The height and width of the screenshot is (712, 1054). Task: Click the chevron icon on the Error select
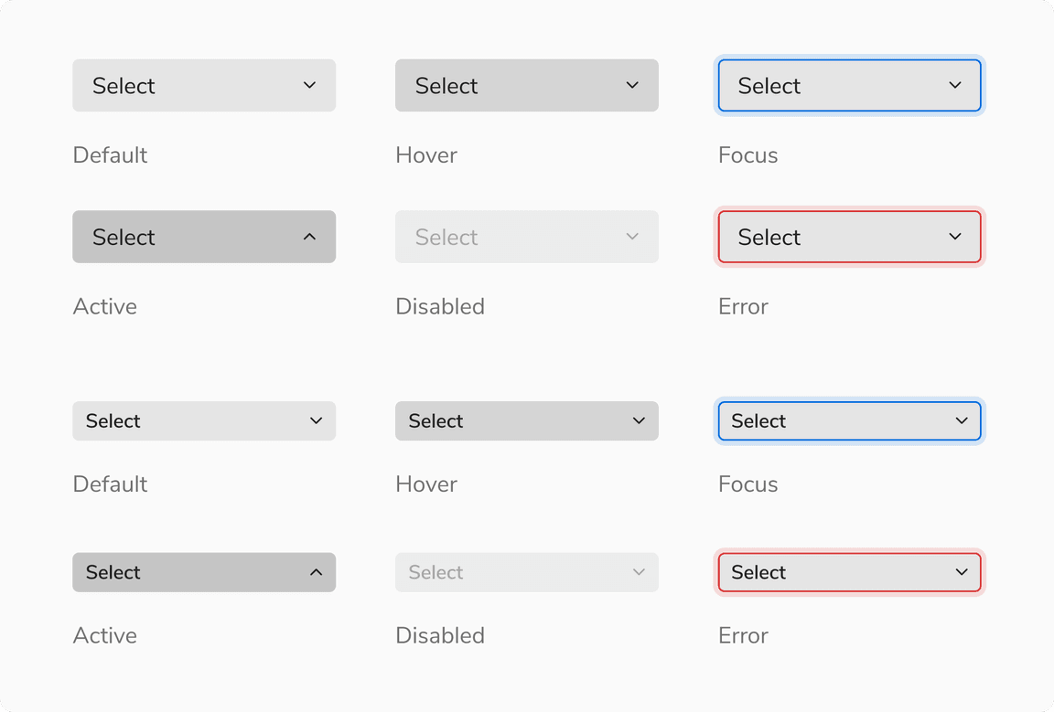(x=954, y=237)
